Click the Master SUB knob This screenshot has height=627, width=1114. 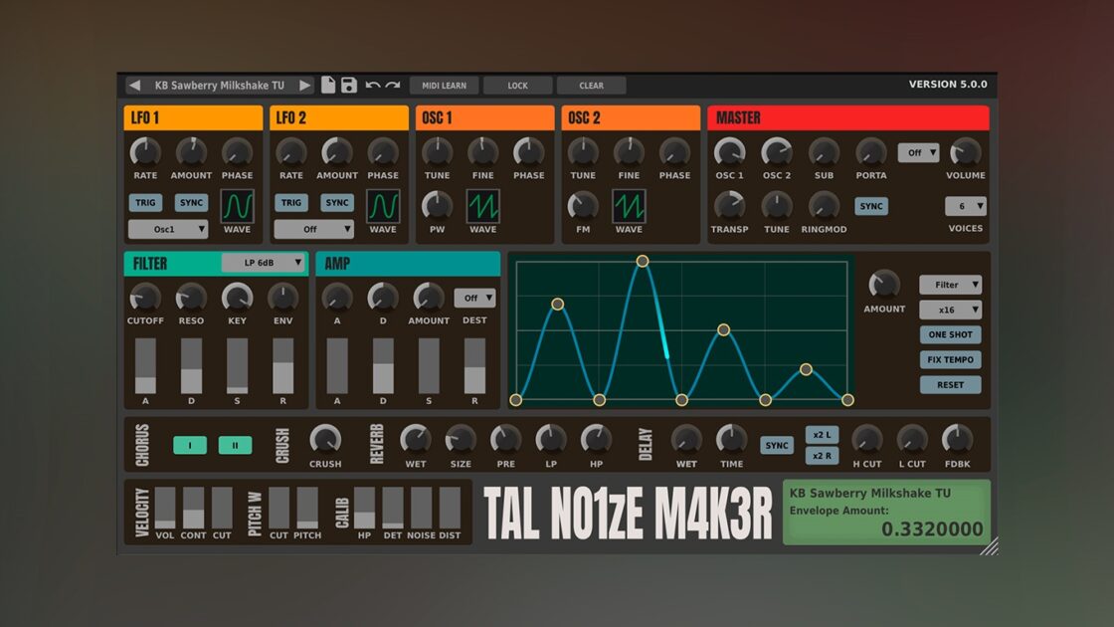[x=825, y=152]
